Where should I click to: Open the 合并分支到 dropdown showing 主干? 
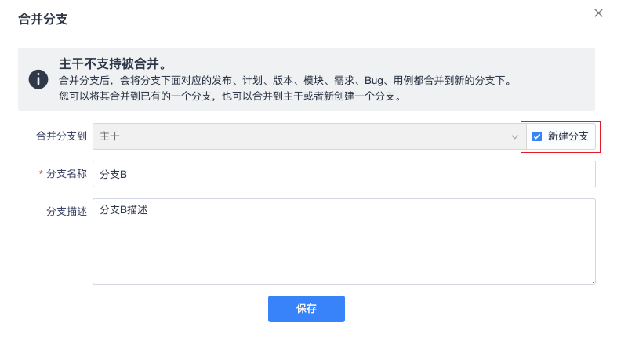click(x=307, y=136)
